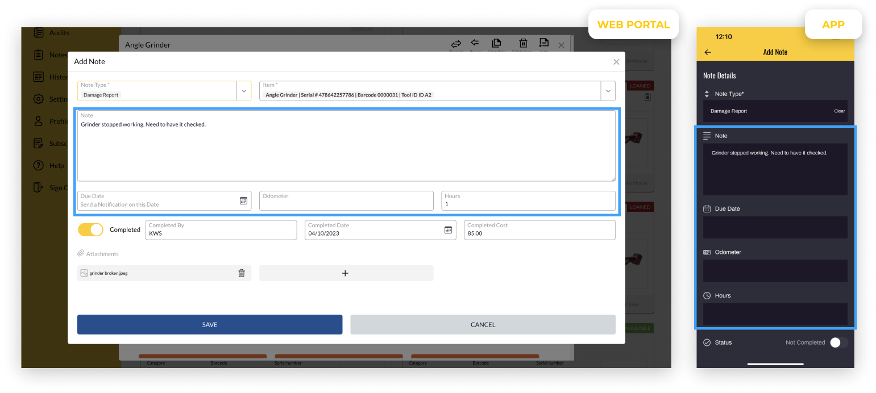The height and width of the screenshot is (393, 876).
Task: Toggle the Completed switch off
Action: pos(90,229)
